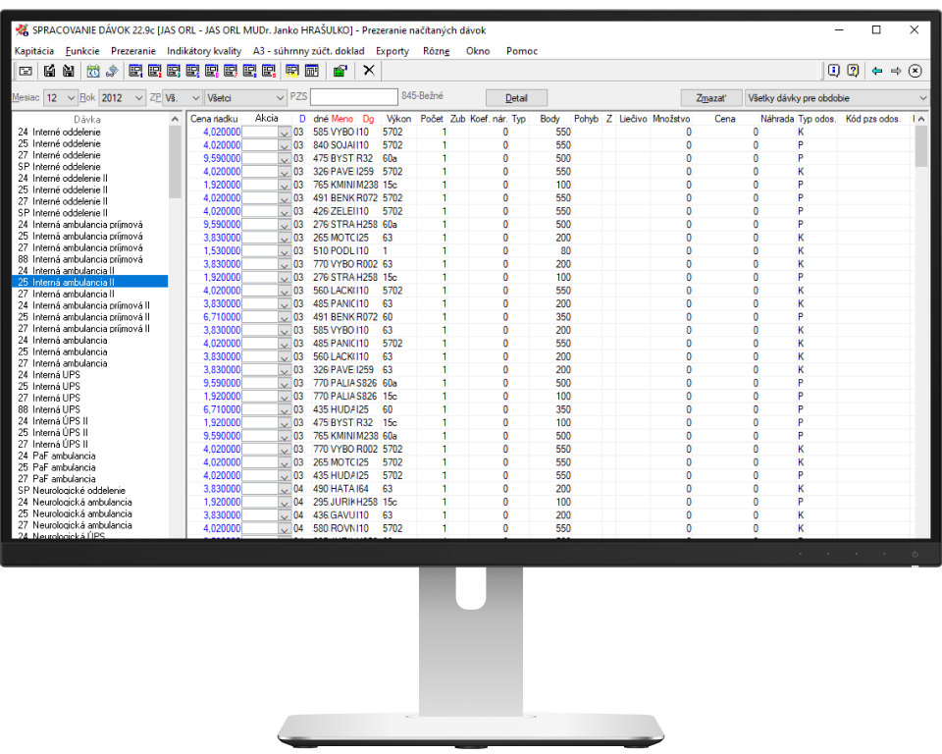Click the window icon numbered 2
The image size is (942, 754).
154,71
